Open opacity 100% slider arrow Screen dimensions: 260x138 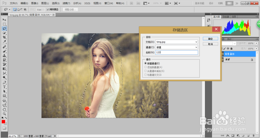[257, 43]
